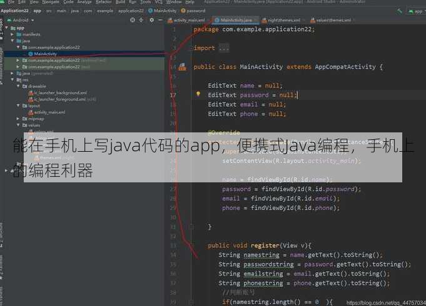Click the example breadcrumb
The height and width of the screenshot is (306, 426).
(105, 11)
